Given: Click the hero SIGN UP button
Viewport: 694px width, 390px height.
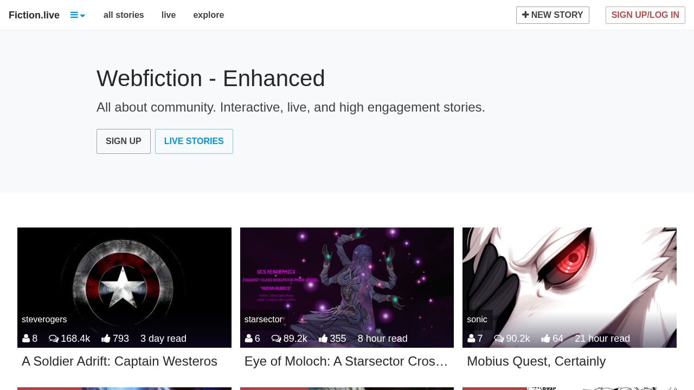Looking at the screenshot, I should click(124, 141).
